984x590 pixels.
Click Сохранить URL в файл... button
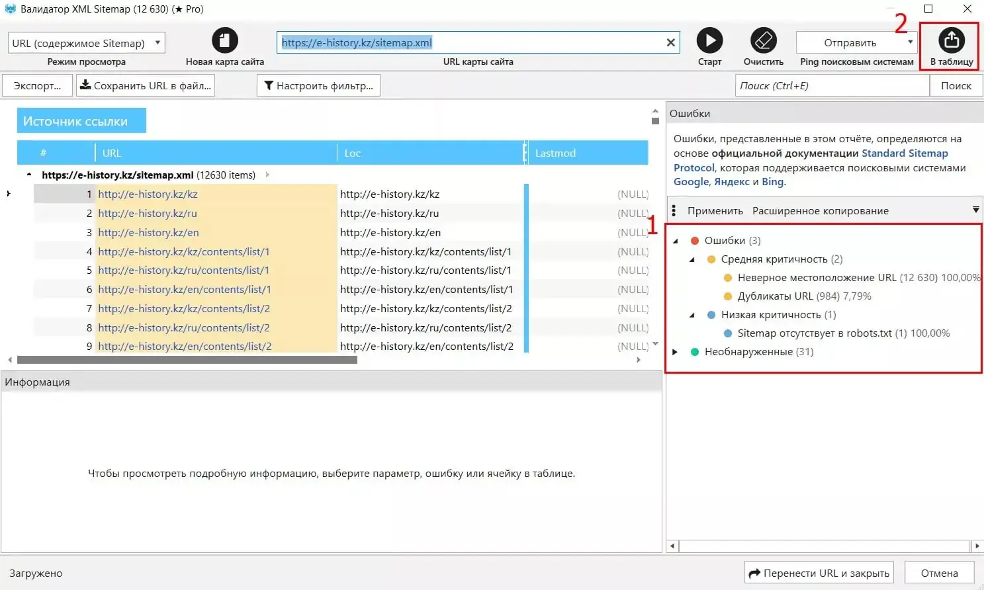[146, 85]
